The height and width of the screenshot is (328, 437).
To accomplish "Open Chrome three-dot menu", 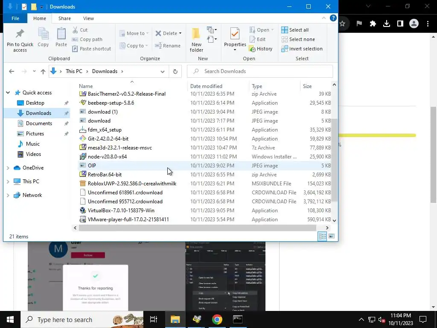I will point(428,24).
